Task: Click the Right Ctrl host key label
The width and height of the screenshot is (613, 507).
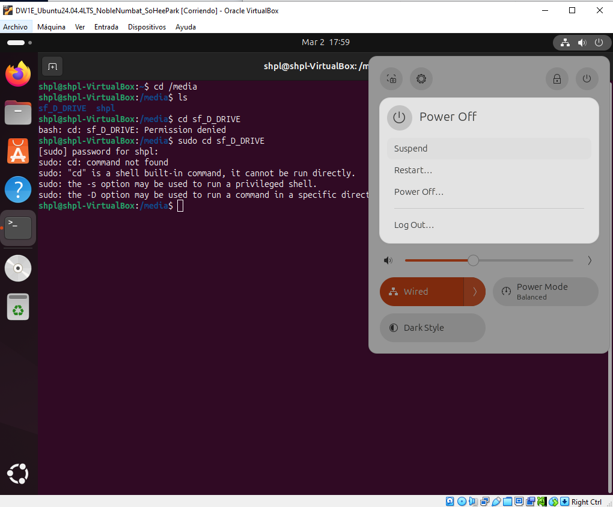Action: coord(586,502)
